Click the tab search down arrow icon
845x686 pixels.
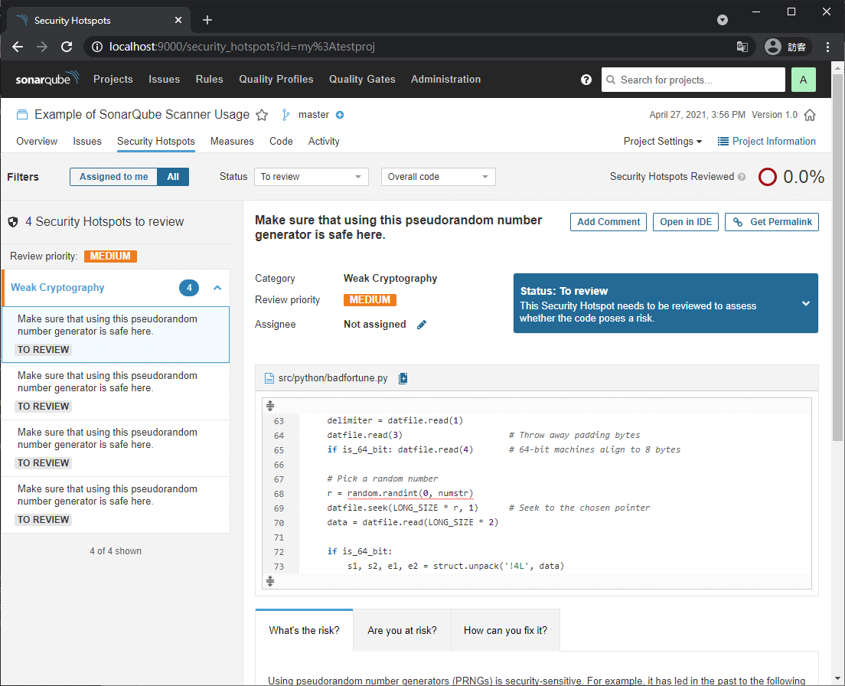(723, 20)
